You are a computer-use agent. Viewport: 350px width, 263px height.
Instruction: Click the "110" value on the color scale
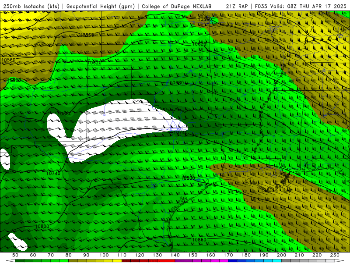click(x=122, y=255)
